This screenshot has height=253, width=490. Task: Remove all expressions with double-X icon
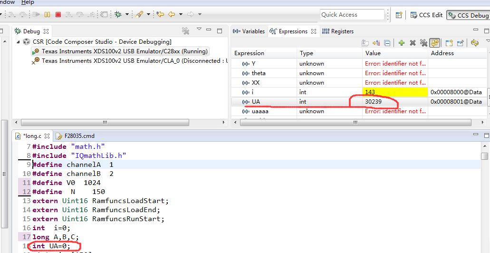pos(423,43)
